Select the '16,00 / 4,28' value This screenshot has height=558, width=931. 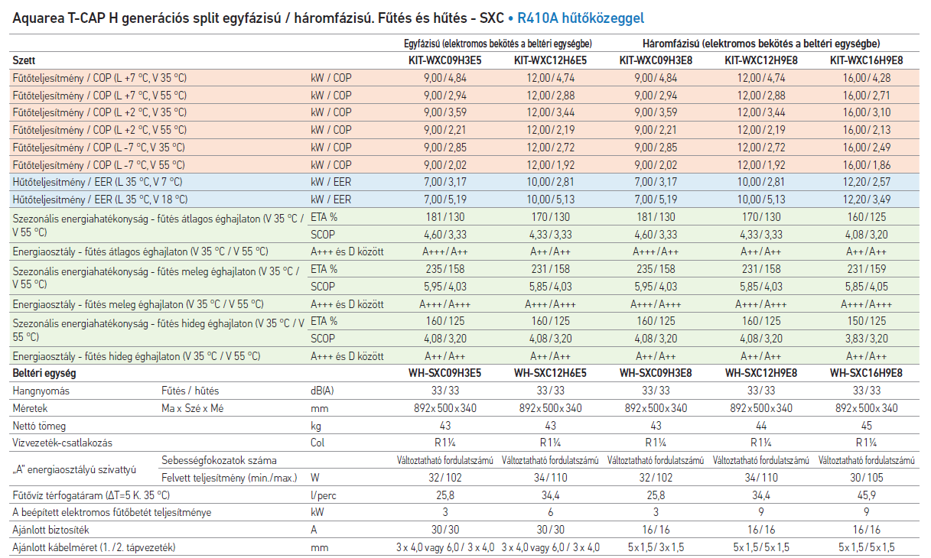[x=867, y=77]
